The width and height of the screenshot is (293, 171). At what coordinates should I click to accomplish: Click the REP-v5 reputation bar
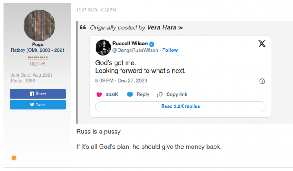[38, 58]
